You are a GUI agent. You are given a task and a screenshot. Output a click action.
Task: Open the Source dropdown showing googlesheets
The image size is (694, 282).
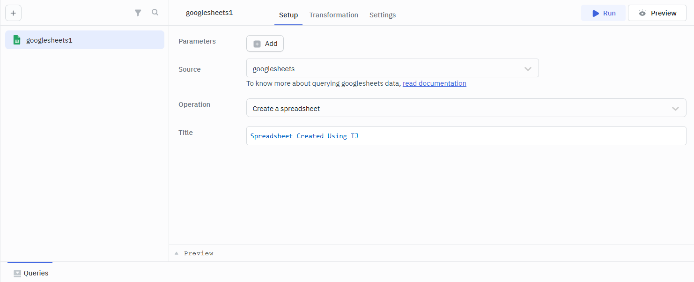(392, 68)
